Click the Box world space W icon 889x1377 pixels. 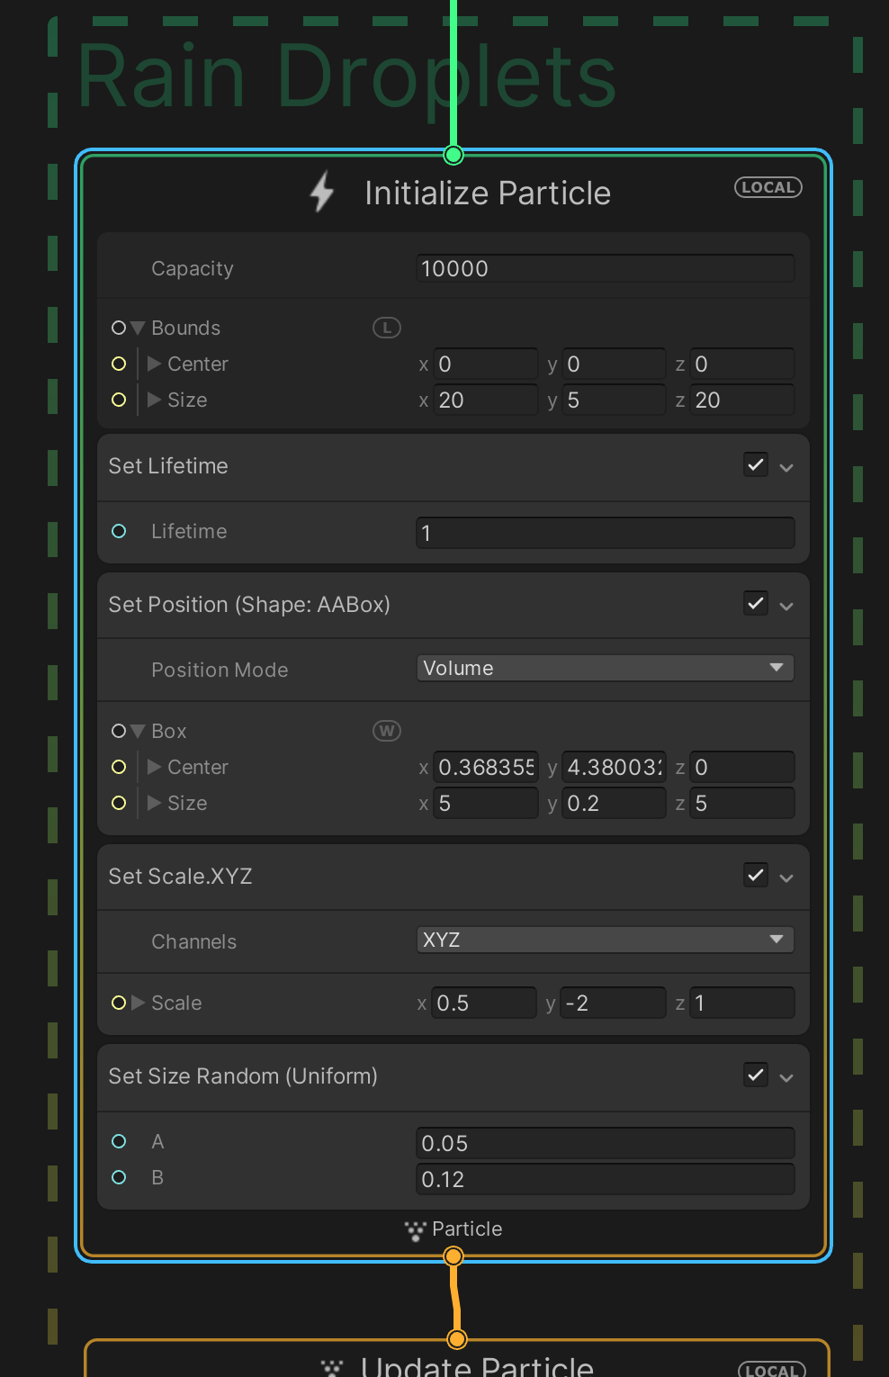coord(386,731)
